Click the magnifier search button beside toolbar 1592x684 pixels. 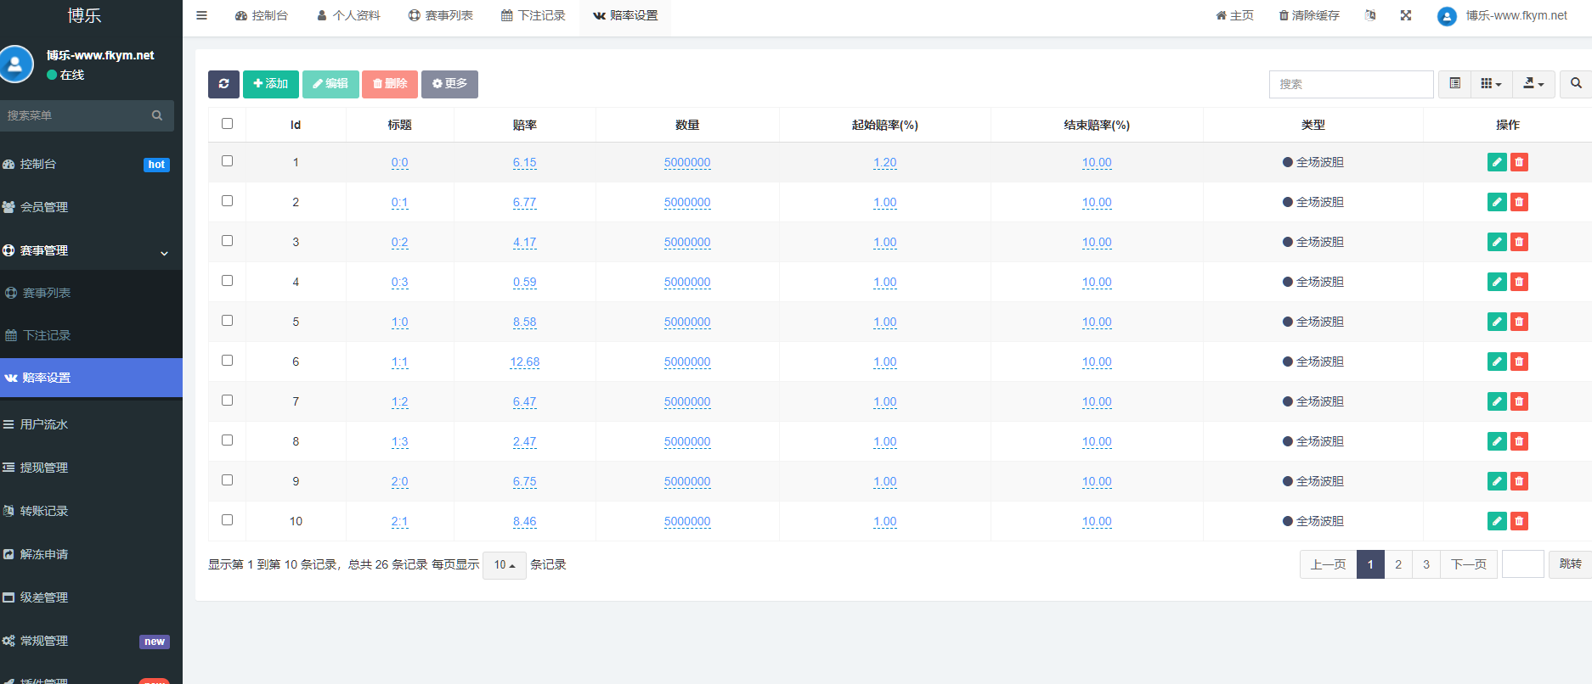point(1575,84)
